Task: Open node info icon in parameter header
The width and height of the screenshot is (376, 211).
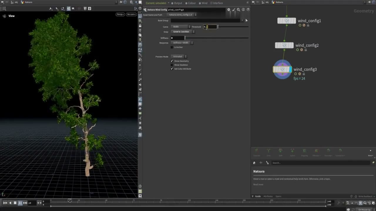Action: (243, 10)
